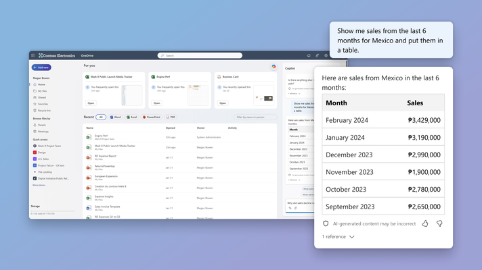Click the More places link
This screenshot has height=270, width=482.
(39, 185)
